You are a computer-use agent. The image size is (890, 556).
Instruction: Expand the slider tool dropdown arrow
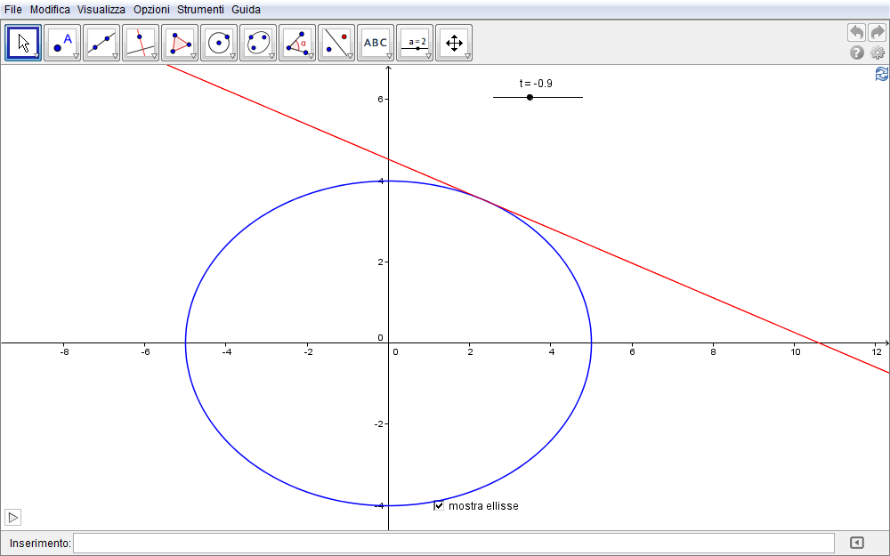coord(428,56)
